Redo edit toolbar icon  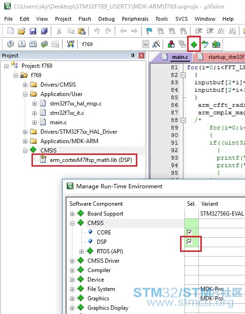pyautogui.click(x=108, y=31)
